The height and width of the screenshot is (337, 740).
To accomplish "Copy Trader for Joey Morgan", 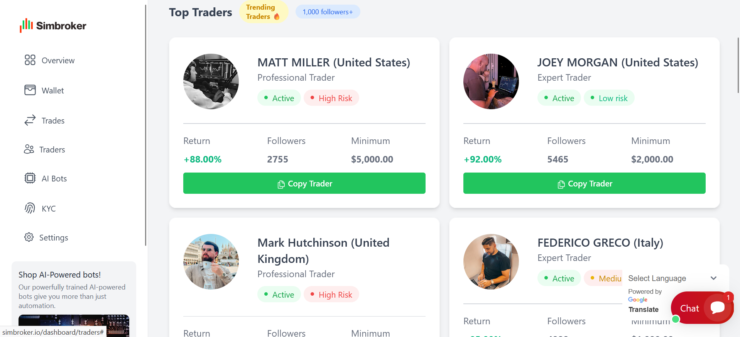I will coord(584,183).
